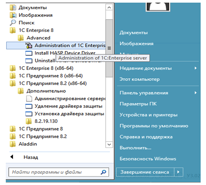
Task: Click the 1C Предприятие 8 folder icon
Action: tap(13, 129)
